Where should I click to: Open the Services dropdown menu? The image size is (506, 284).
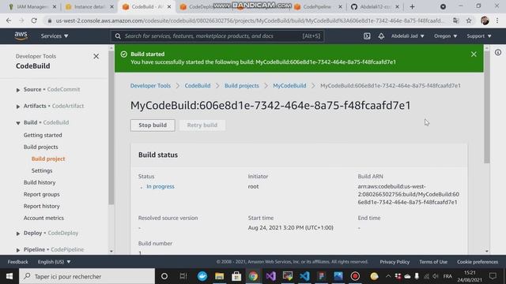point(55,36)
